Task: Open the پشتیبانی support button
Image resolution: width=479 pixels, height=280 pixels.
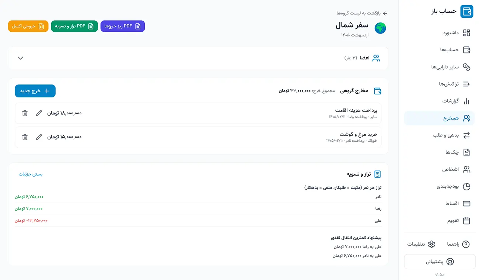Action: (x=440, y=262)
